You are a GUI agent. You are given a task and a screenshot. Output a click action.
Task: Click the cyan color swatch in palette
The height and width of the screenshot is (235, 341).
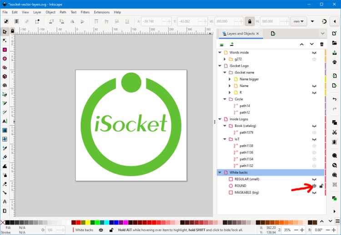[x=106, y=222]
